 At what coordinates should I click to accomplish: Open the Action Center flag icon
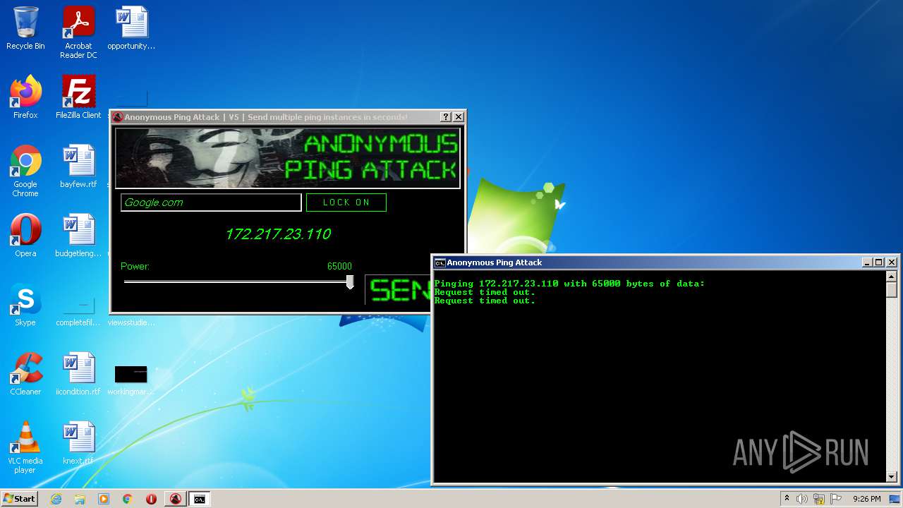pos(835,499)
